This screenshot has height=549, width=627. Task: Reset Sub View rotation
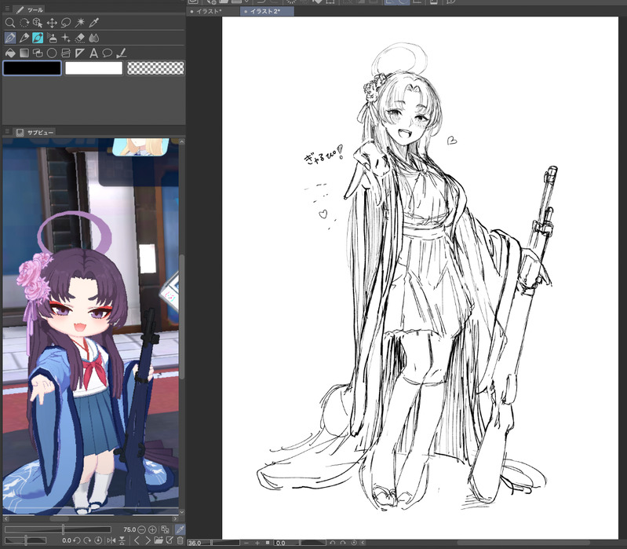(x=98, y=540)
